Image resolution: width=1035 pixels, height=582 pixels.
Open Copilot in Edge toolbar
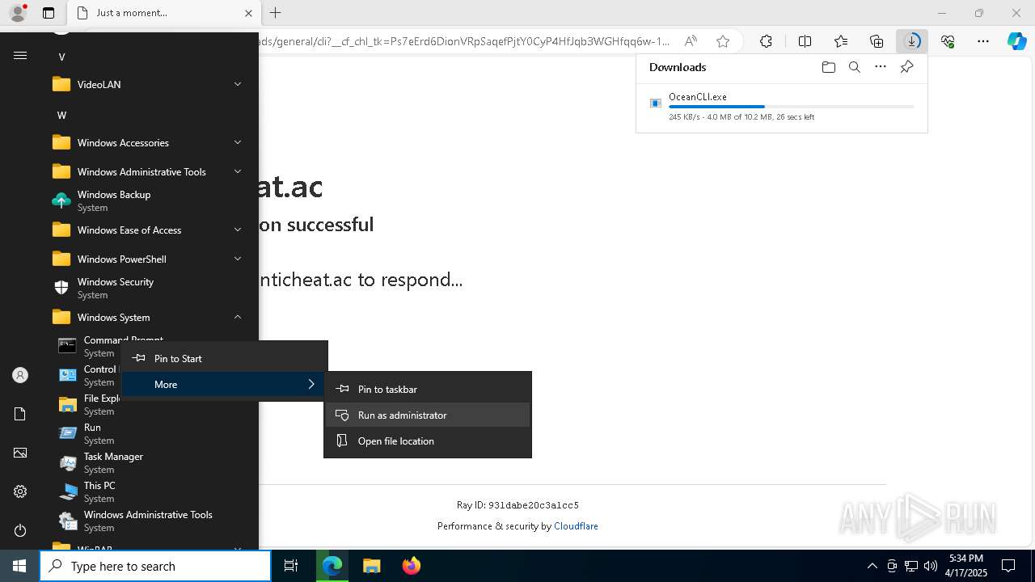click(x=1017, y=41)
